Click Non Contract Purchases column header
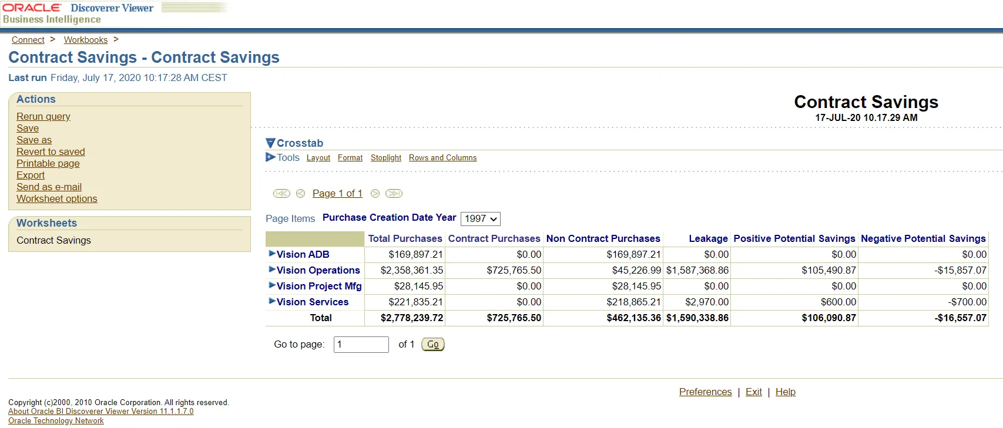The image size is (1003, 428). coord(603,238)
